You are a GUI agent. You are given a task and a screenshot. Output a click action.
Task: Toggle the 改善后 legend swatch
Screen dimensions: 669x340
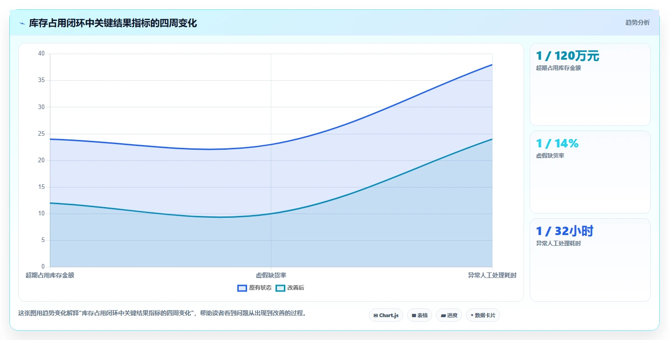tap(280, 288)
